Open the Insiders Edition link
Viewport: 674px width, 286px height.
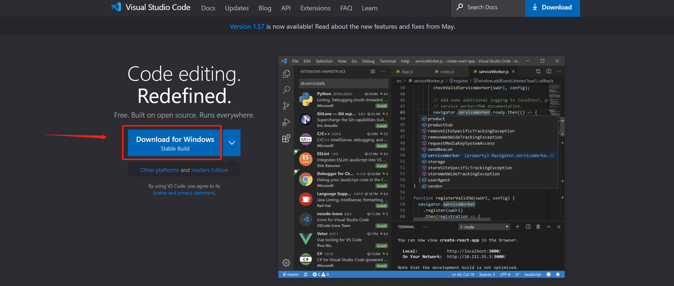tap(210, 170)
